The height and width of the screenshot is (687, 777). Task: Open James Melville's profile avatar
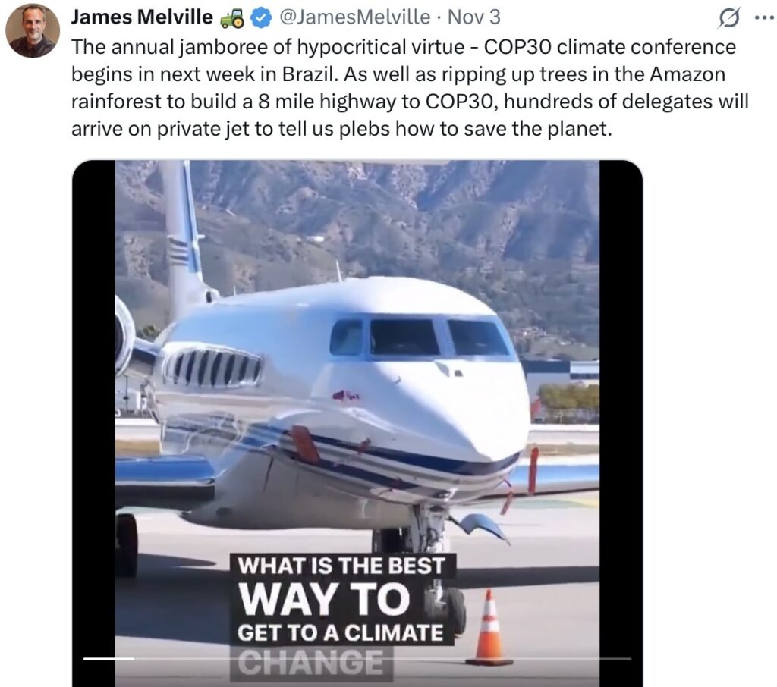[x=33, y=30]
